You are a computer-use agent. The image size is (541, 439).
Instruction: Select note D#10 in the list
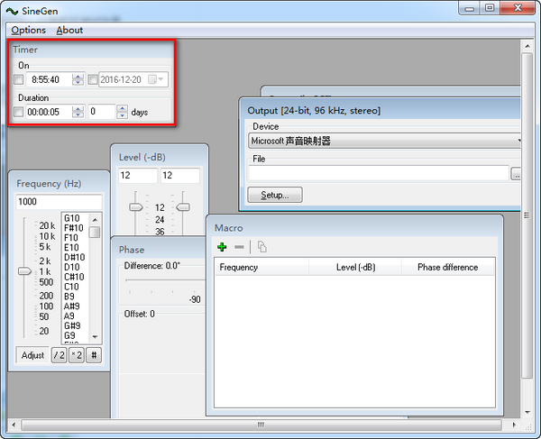click(76, 257)
